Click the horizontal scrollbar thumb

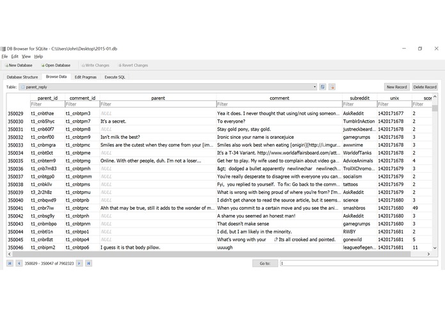tap(211, 254)
